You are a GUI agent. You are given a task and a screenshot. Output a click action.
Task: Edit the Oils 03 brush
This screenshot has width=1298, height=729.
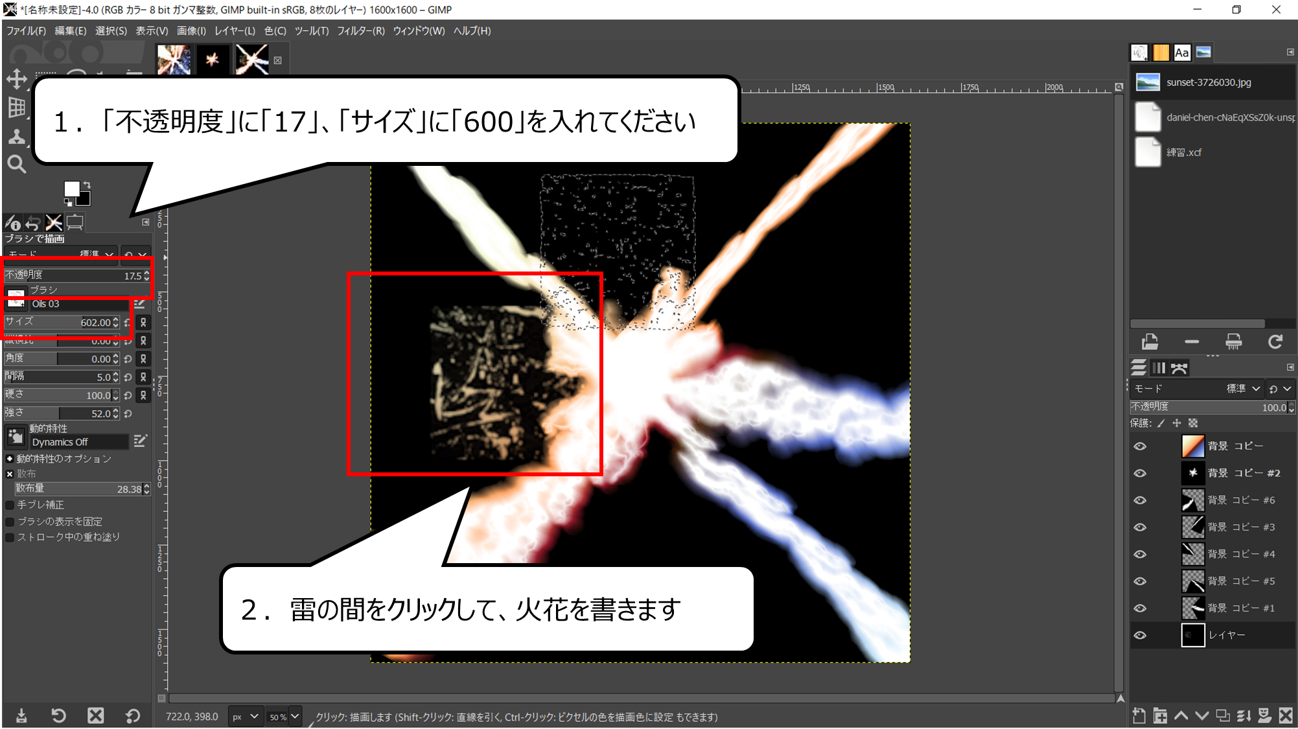[139, 304]
